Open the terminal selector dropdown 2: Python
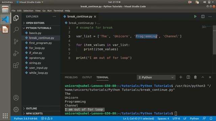 tap(156, 77)
